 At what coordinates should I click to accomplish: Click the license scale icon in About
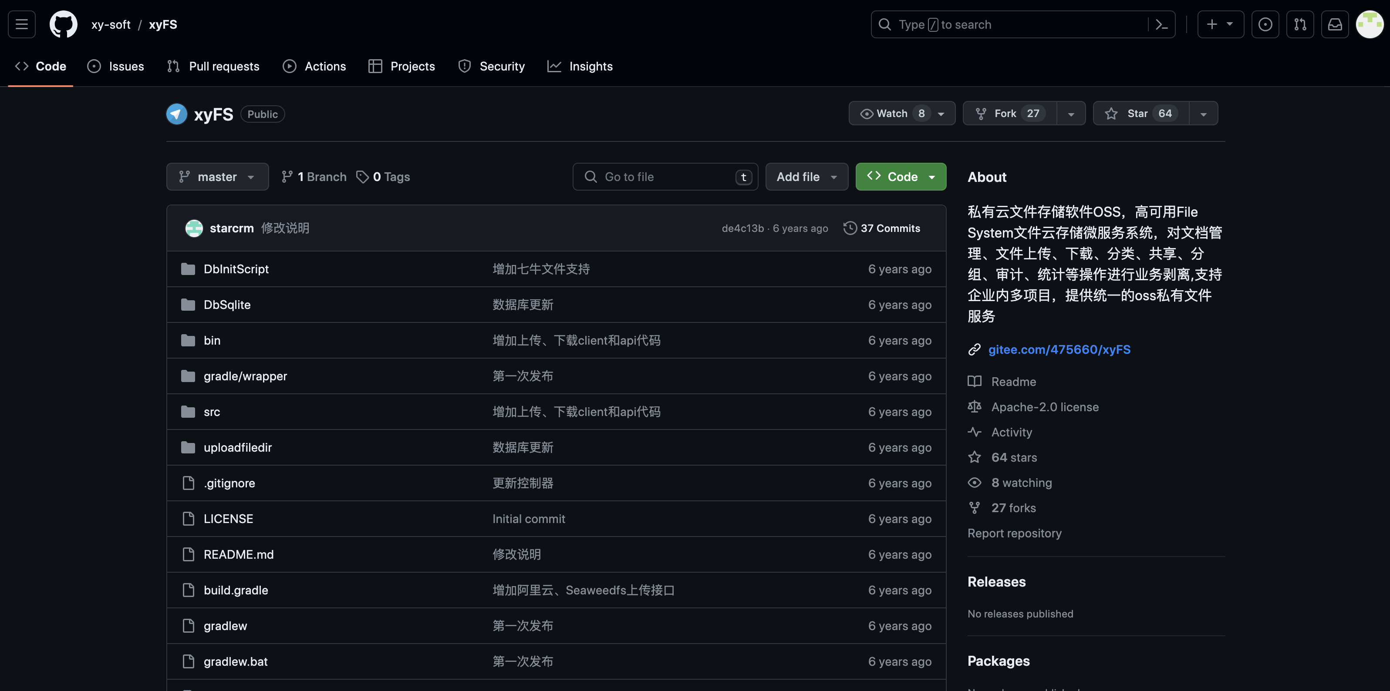974,407
